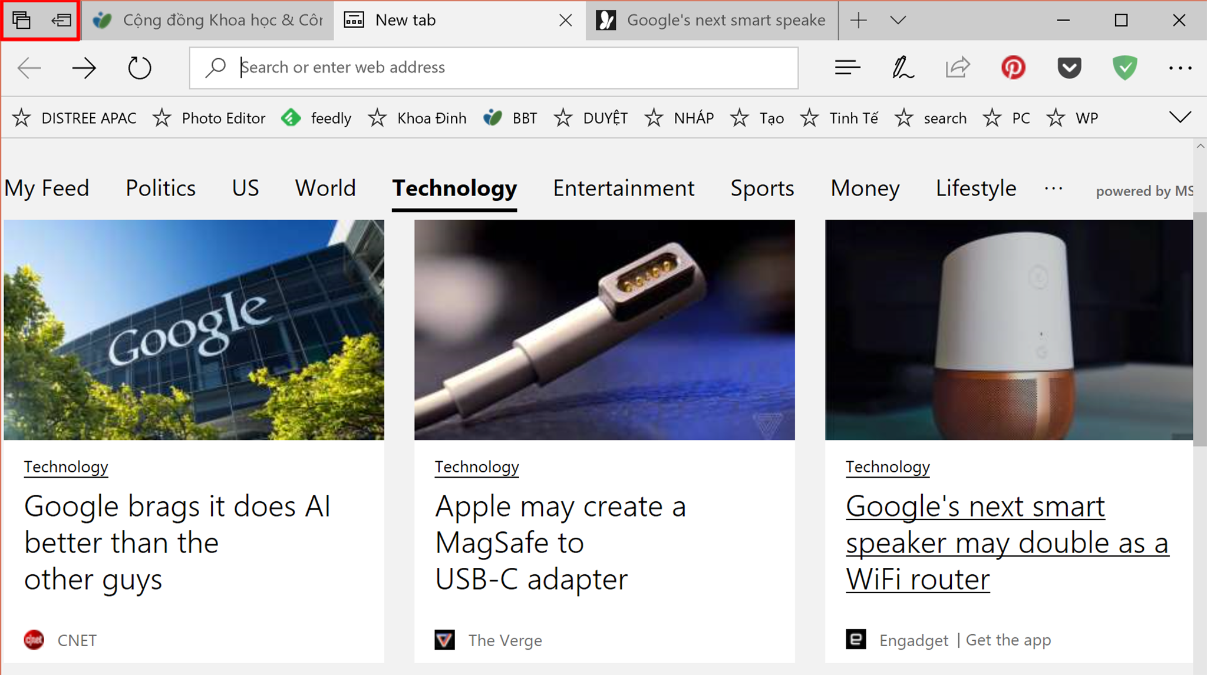This screenshot has height=675, width=1207.
Task: Expand the favorites bar overflow chevron
Action: 1179,117
